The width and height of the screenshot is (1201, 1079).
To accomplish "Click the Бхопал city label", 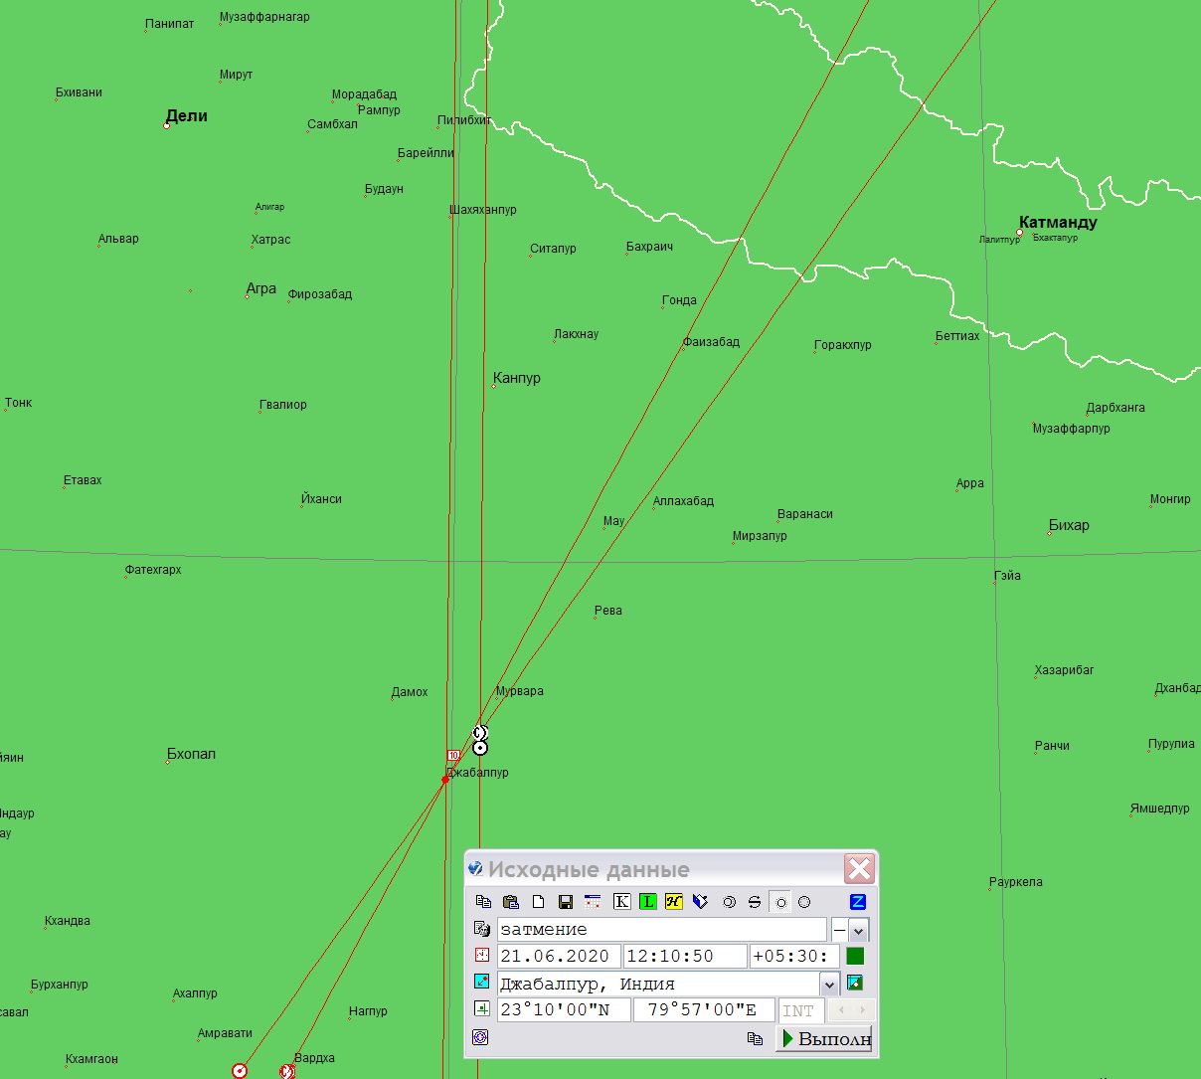I will click(x=192, y=754).
